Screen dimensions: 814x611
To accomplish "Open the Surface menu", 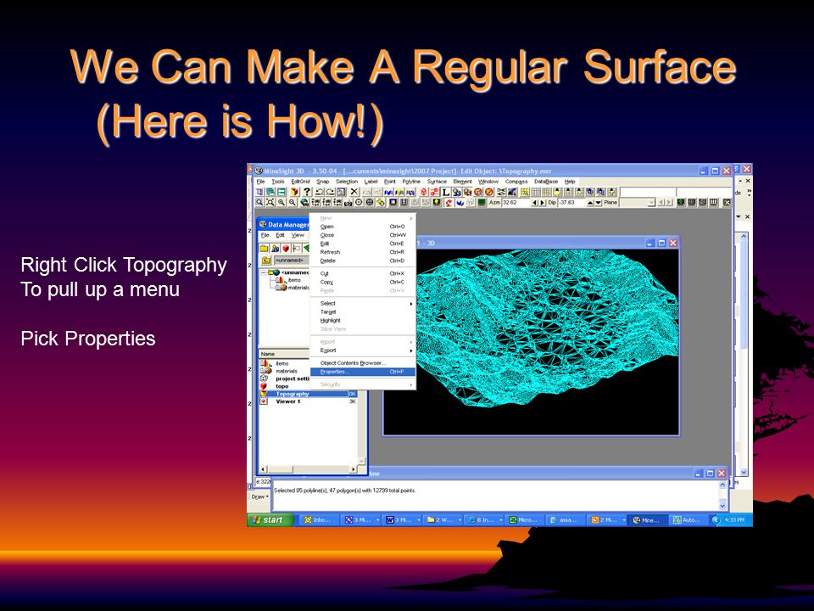I will point(437,182).
